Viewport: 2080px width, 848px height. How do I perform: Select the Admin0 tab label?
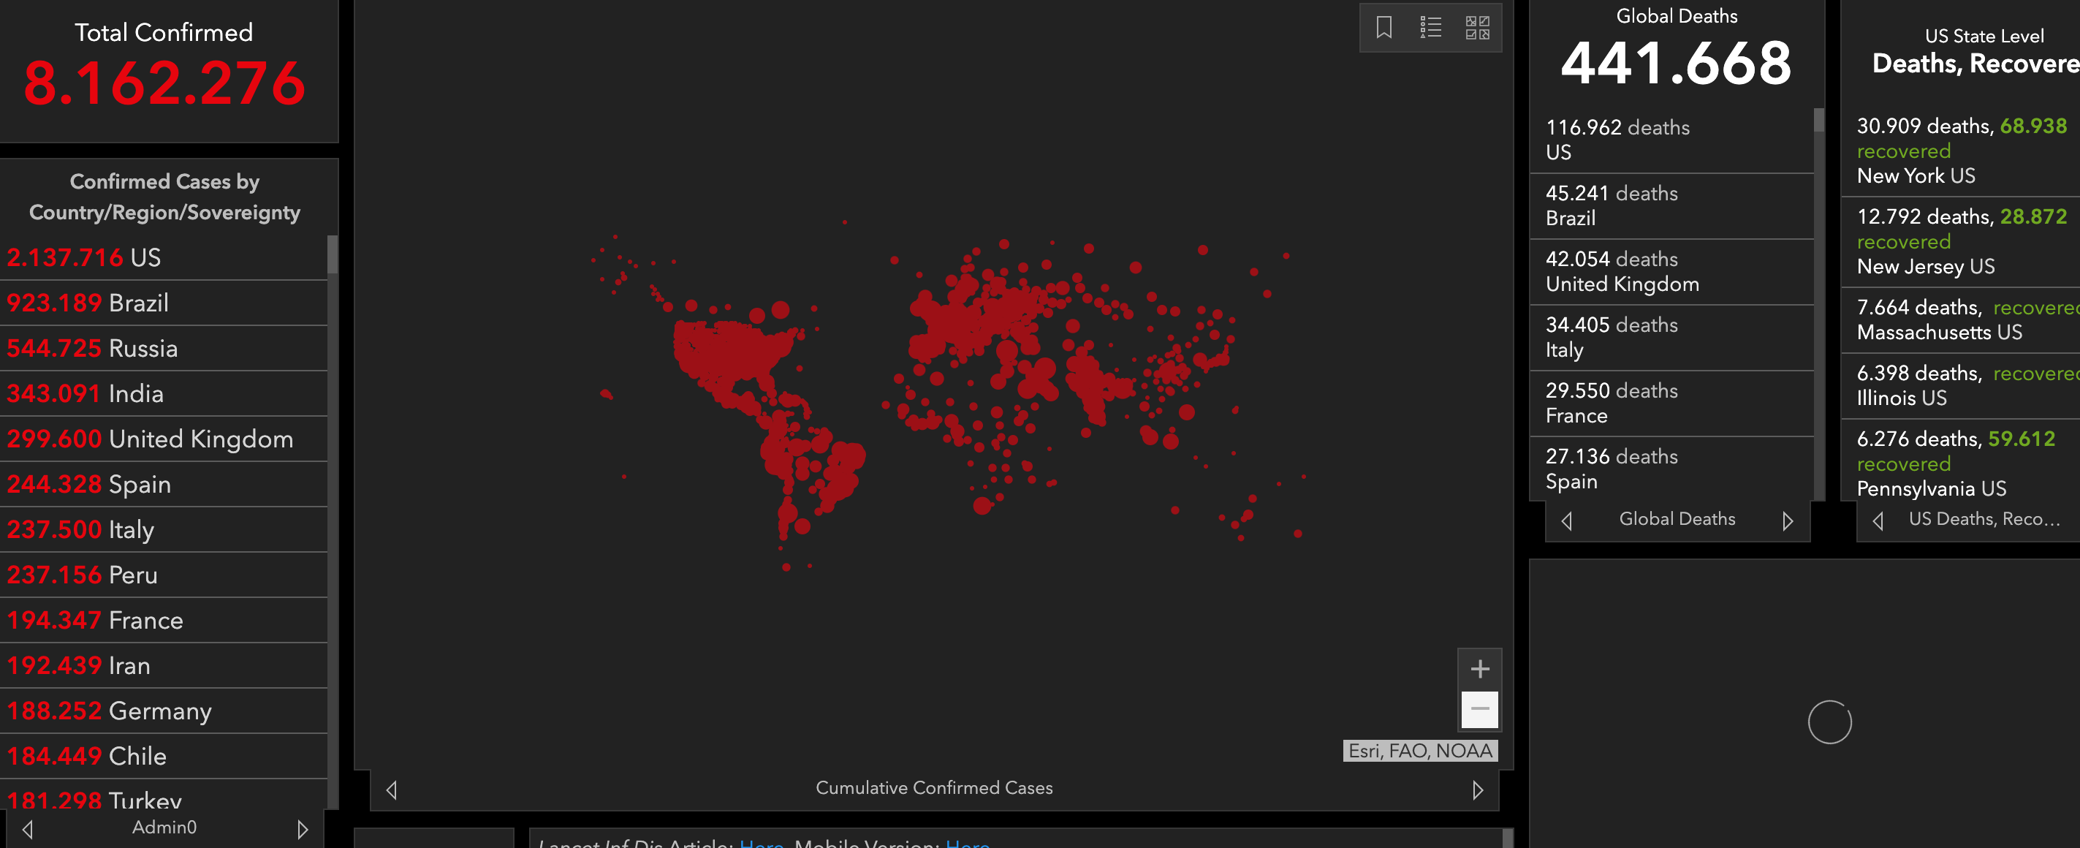point(164,827)
